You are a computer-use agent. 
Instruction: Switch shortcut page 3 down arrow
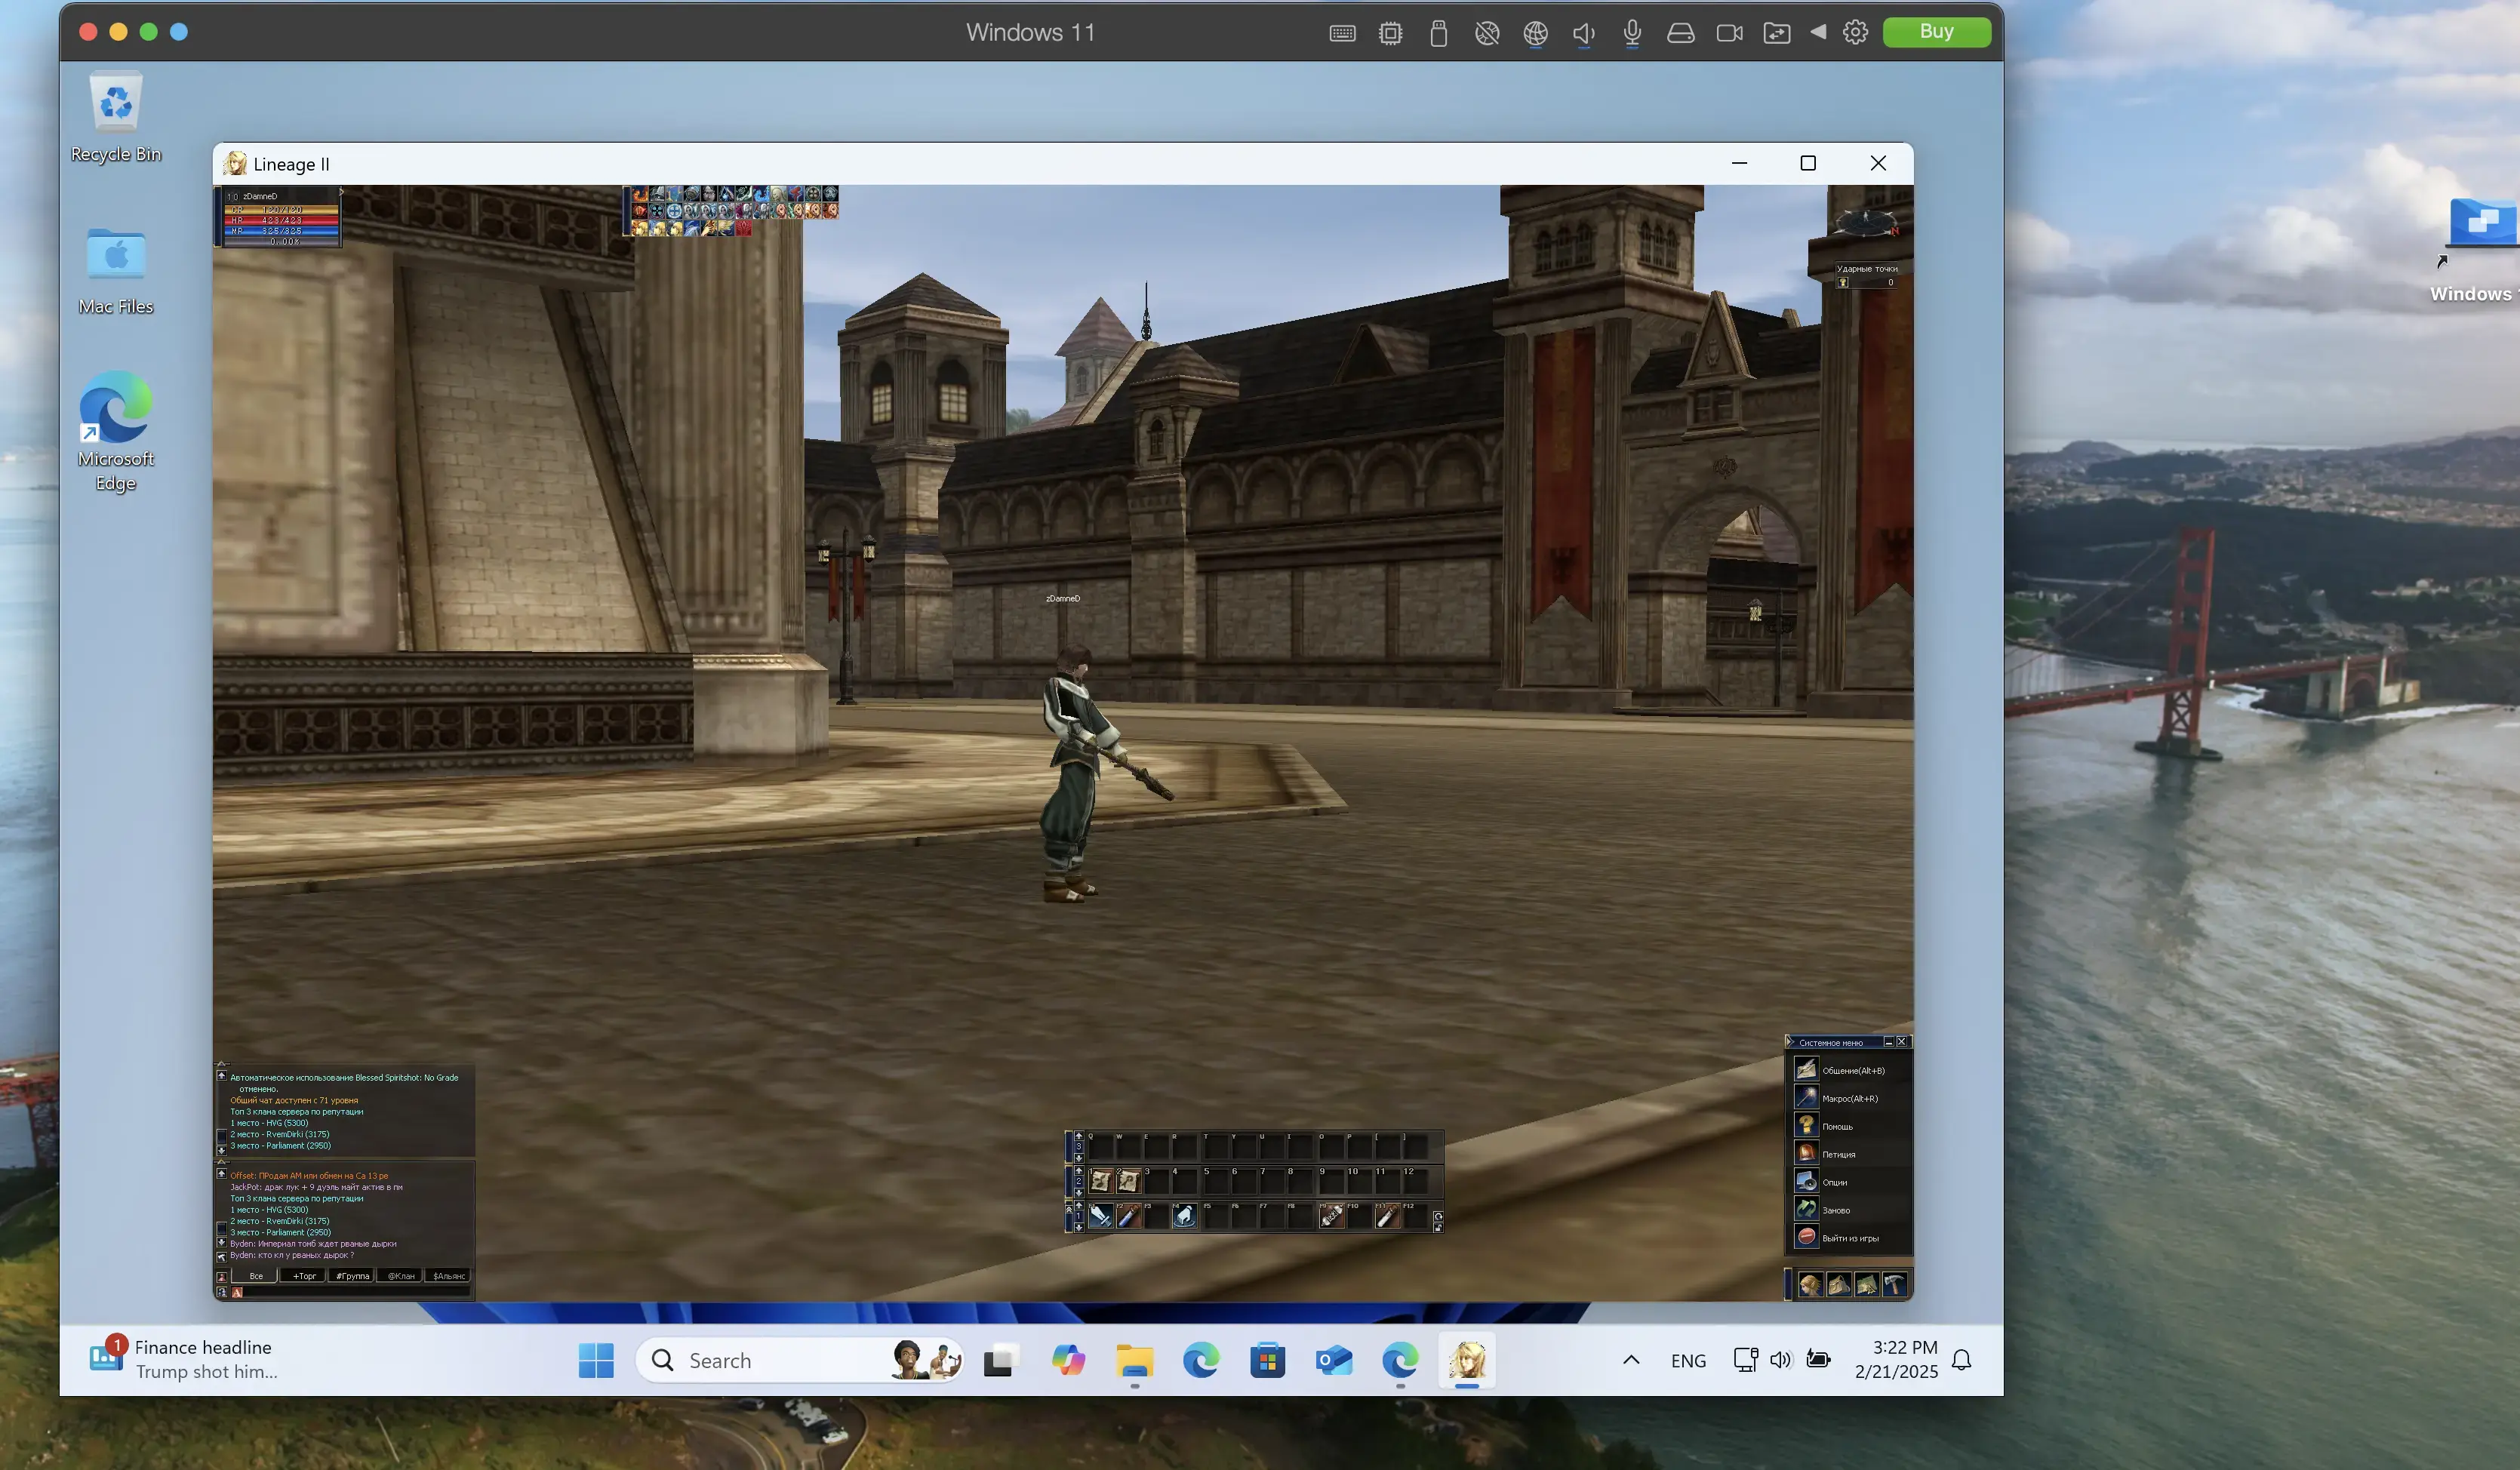(x=1079, y=1158)
